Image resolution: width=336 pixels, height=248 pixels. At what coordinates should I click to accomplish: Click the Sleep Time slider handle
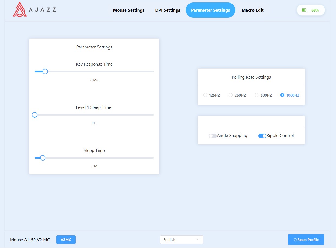click(43, 158)
